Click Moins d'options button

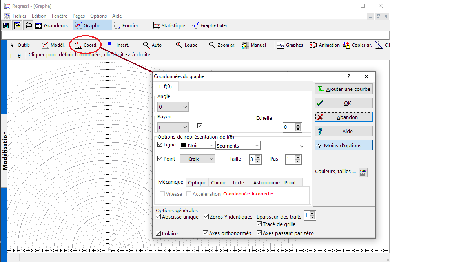pos(344,146)
